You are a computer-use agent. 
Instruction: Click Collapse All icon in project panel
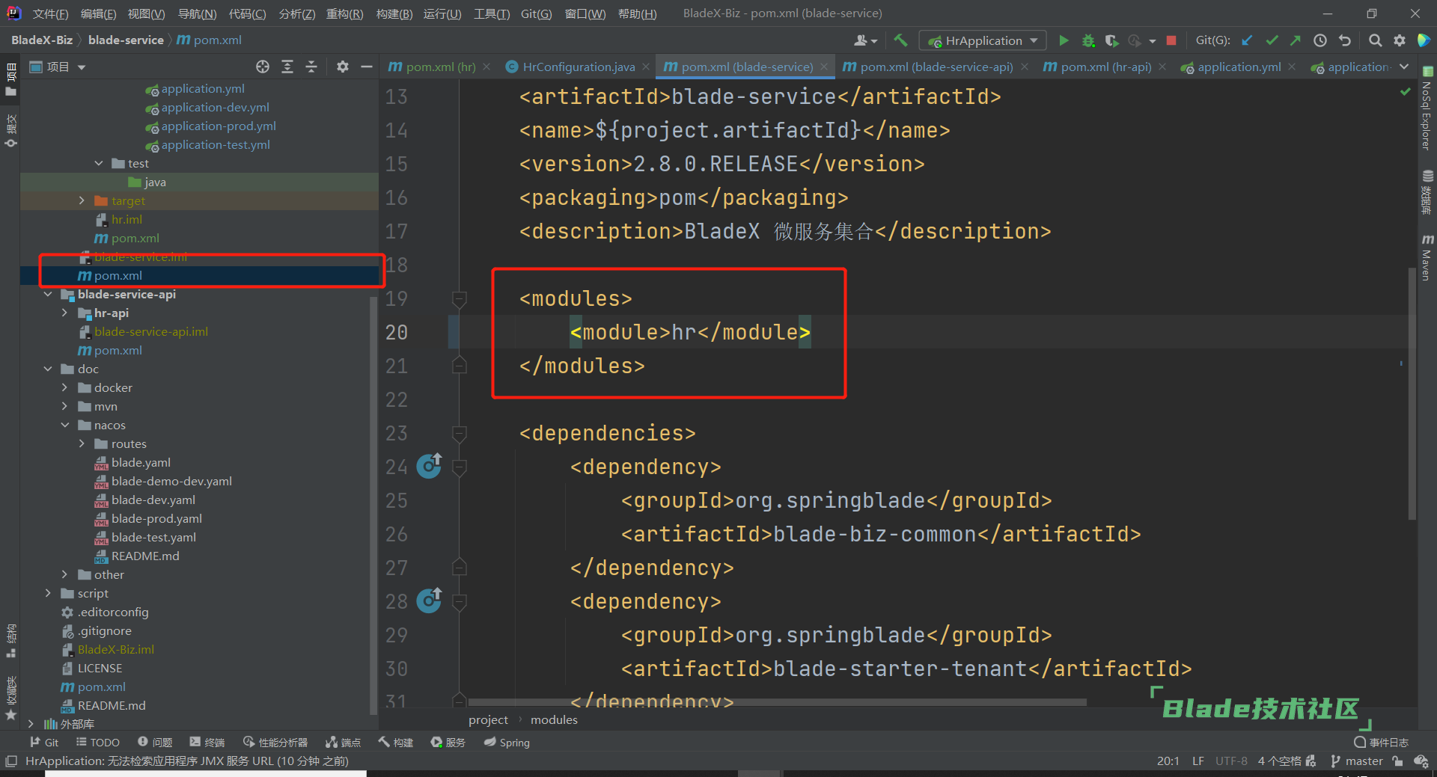click(311, 67)
